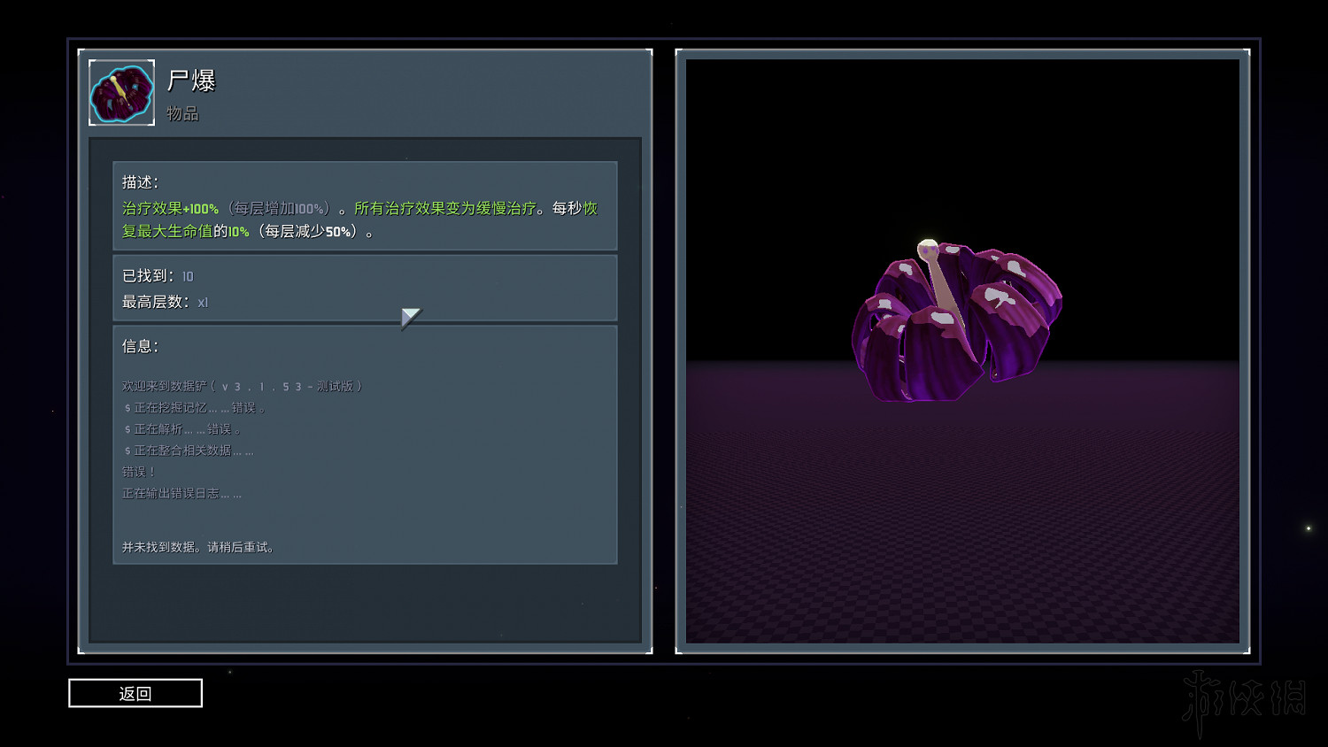
Task: Click the 已找到 count value
Action: pos(188,277)
